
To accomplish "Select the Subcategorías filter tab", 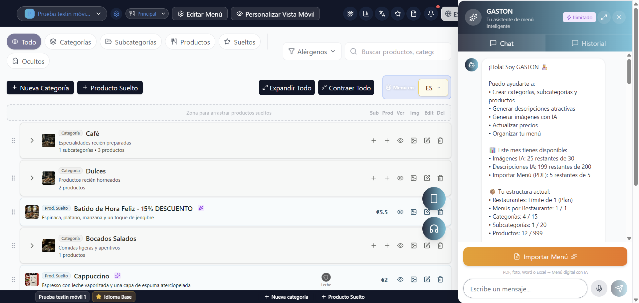I will pyautogui.click(x=130, y=42).
